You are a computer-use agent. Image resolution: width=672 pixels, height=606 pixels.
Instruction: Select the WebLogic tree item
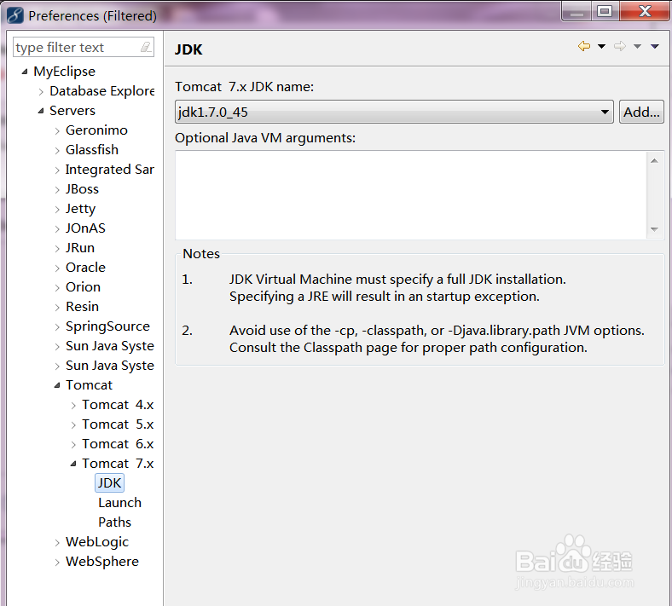[x=97, y=542]
